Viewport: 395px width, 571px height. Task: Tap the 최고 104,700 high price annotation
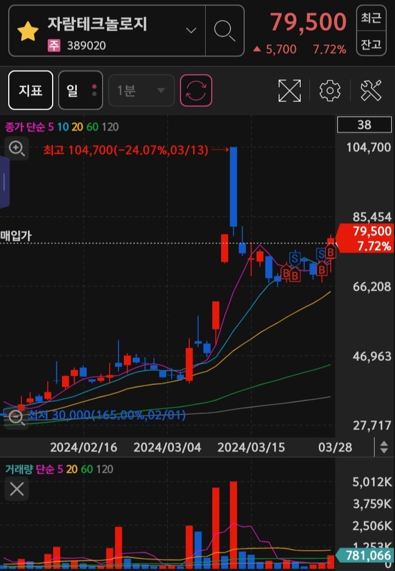[x=126, y=150]
